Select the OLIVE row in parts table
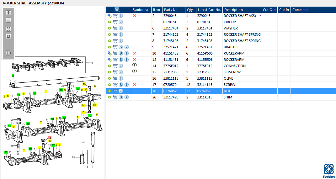This screenshot has height=179, width=336. point(228,78)
